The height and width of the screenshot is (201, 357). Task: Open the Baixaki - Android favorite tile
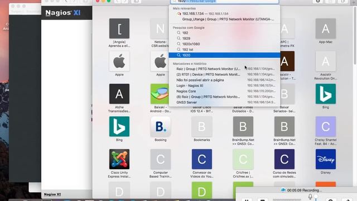[x=160, y=94]
